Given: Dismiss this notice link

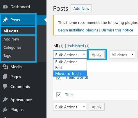Looking at the screenshot, I should [x=117, y=30].
